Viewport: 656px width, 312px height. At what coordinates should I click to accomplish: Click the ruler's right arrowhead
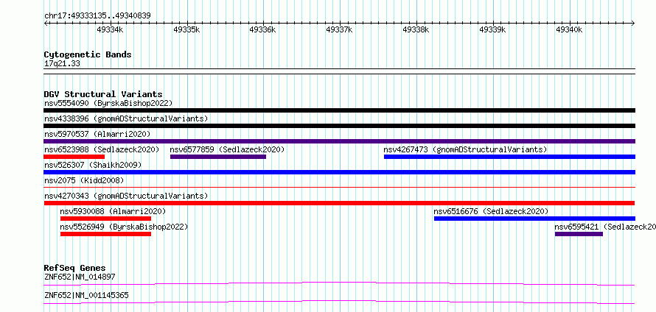tap(633, 23)
